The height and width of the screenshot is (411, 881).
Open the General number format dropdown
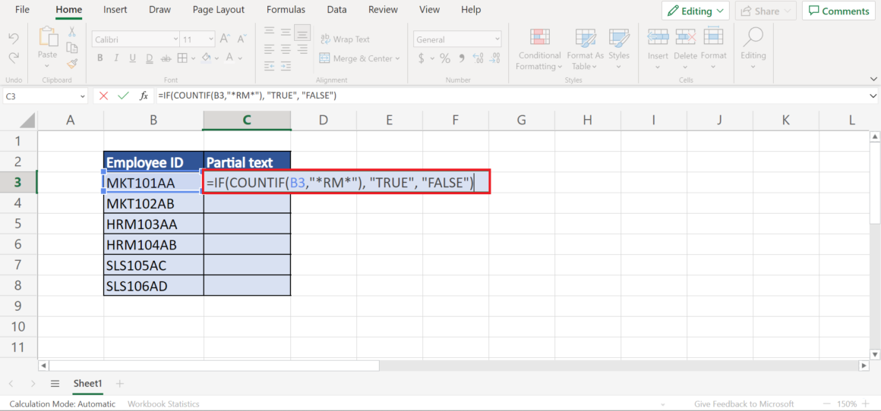497,39
